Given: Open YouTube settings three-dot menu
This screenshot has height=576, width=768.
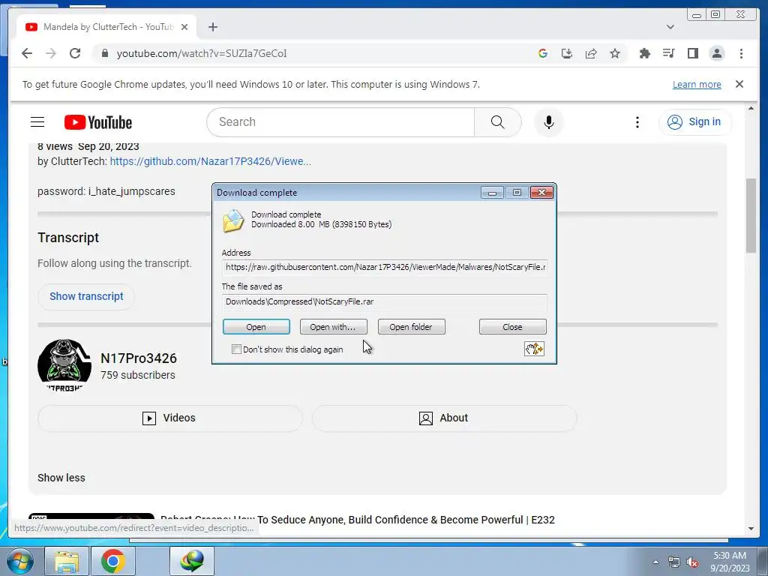Looking at the screenshot, I should 637,122.
